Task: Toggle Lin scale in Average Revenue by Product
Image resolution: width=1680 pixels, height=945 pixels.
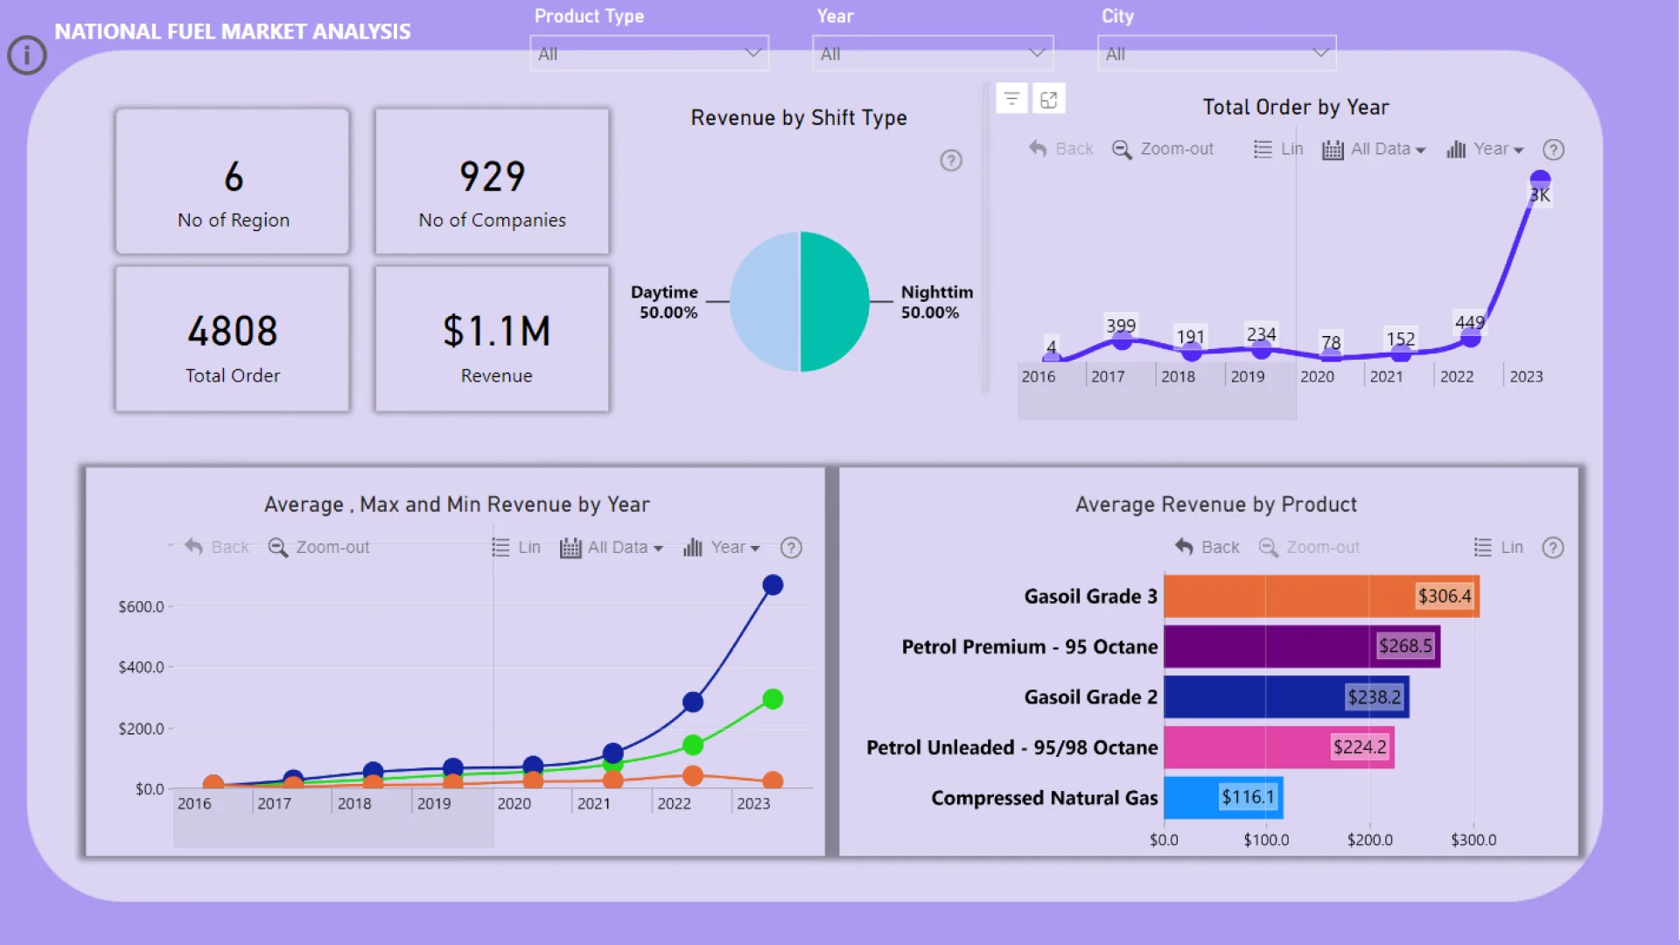Action: pyautogui.click(x=1499, y=547)
